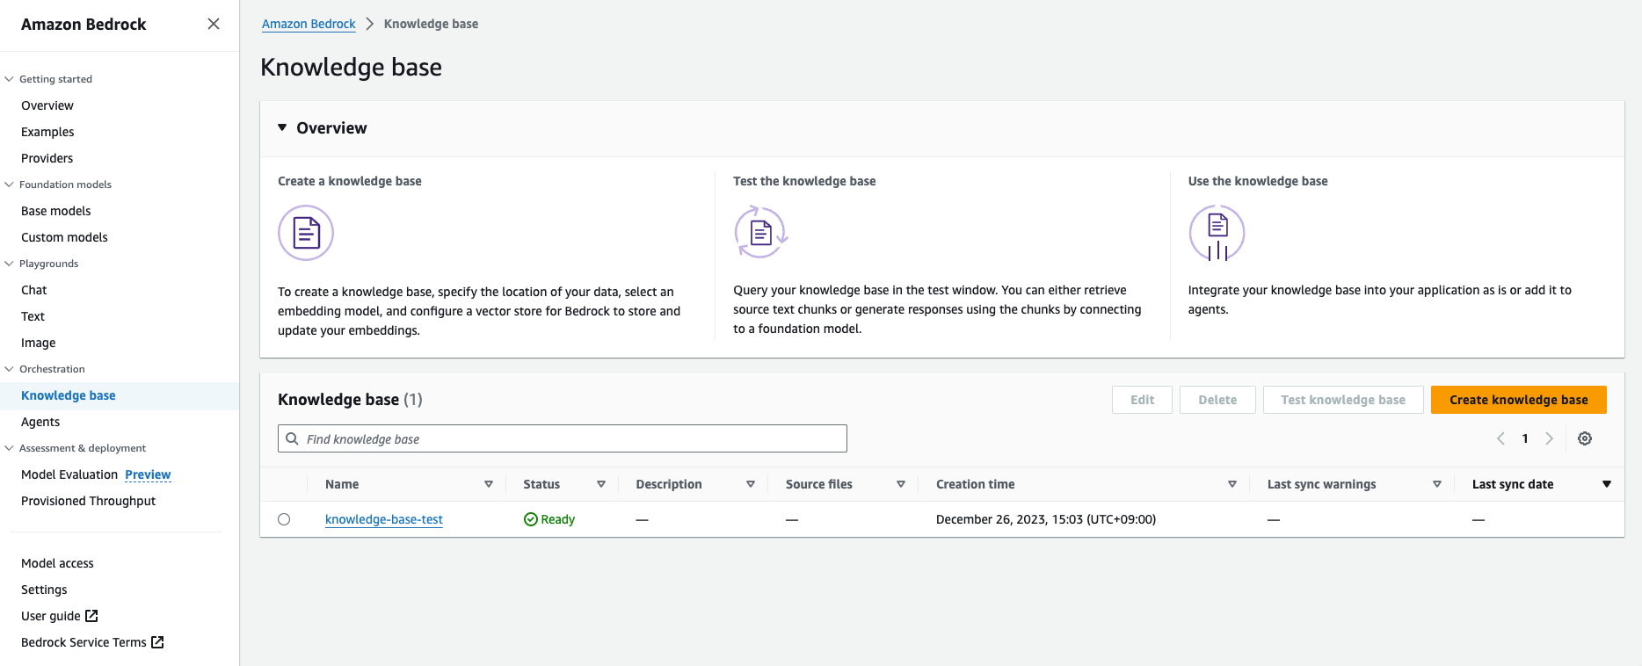
Task: Open the knowledge-base-test link
Action: (x=384, y=519)
